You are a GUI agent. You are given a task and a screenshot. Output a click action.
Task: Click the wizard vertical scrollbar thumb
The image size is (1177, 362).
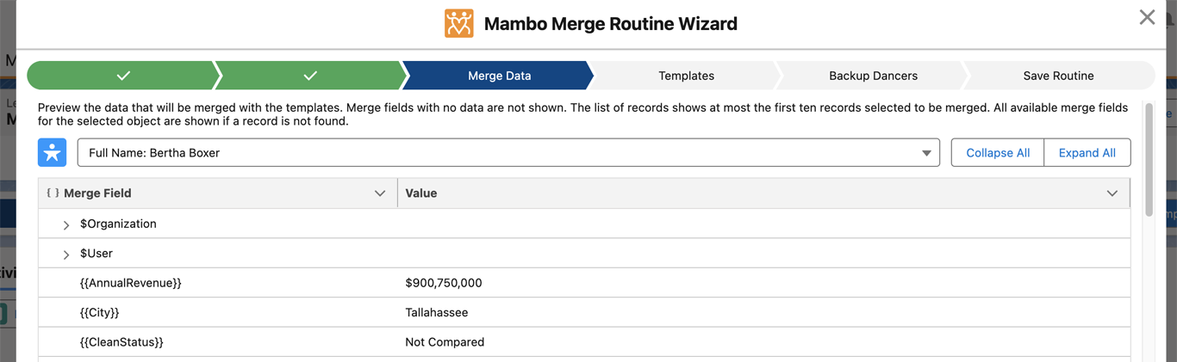(x=1149, y=159)
